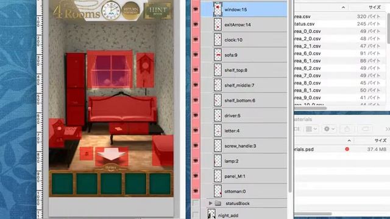Select area_7_0.csv file in Finder
390x219 pixels.
pyautogui.click(x=340, y=75)
